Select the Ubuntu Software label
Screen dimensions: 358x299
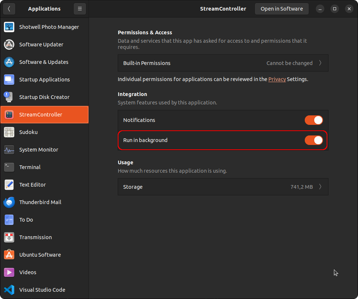[40, 255]
